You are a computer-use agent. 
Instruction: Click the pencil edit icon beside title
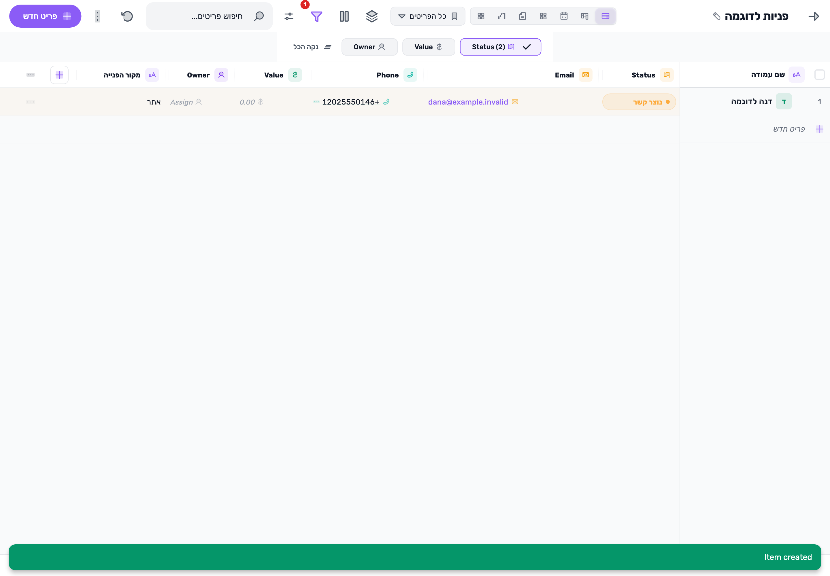tap(716, 16)
